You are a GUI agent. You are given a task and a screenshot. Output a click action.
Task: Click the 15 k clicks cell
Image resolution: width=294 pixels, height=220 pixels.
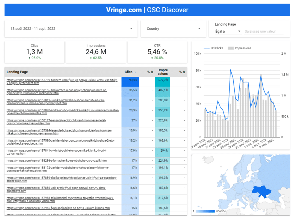[x=130, y=208]
